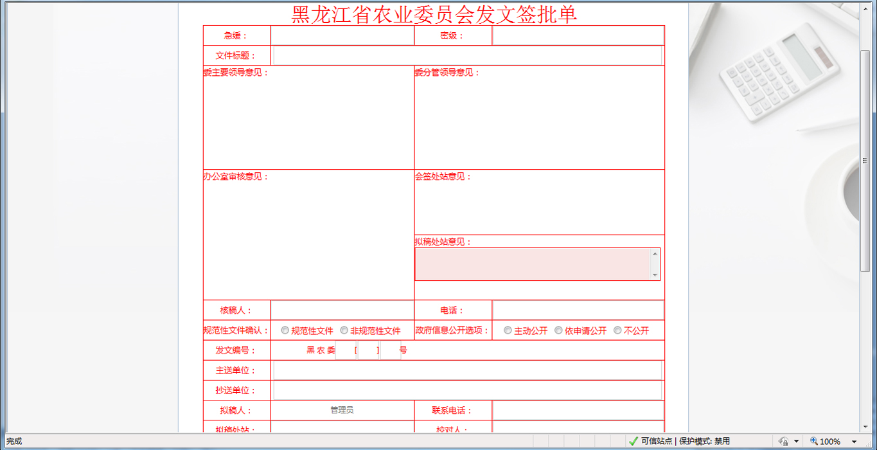Click the 密级 input field
Screen dimensions: 877x450
point(578,35)
